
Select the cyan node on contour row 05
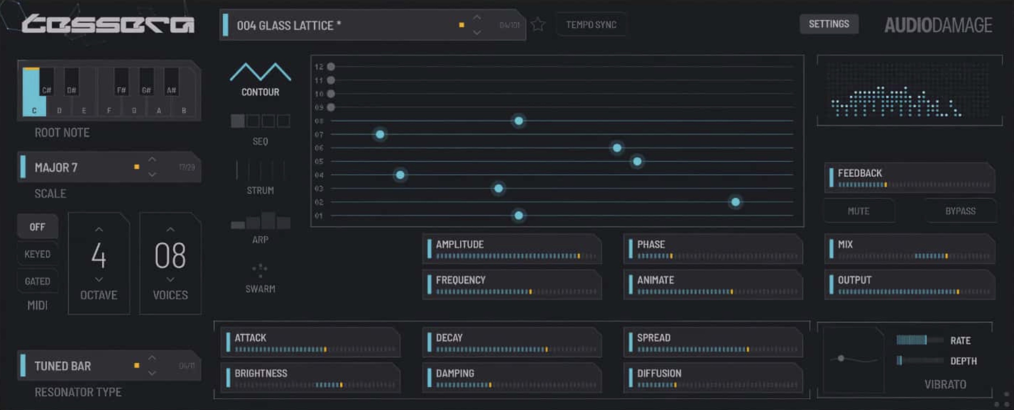(x=637, y=161)
